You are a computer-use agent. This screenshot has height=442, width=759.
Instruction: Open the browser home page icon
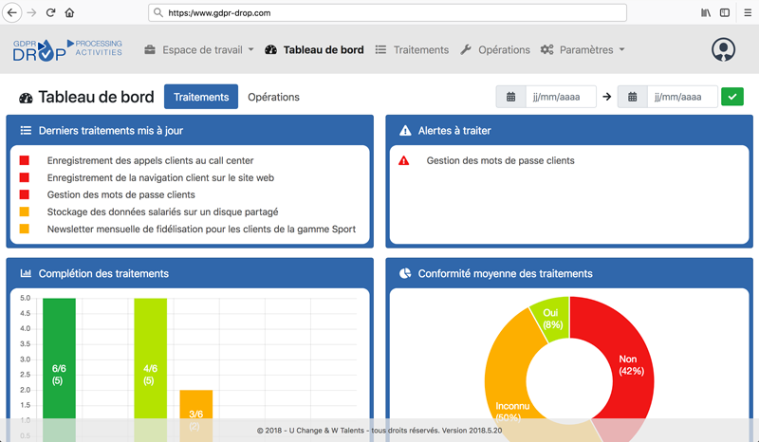point(69,12)
